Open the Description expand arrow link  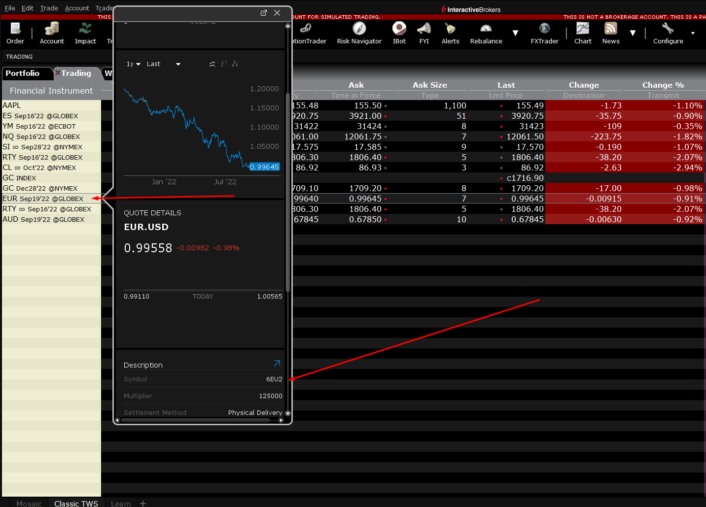277,363
